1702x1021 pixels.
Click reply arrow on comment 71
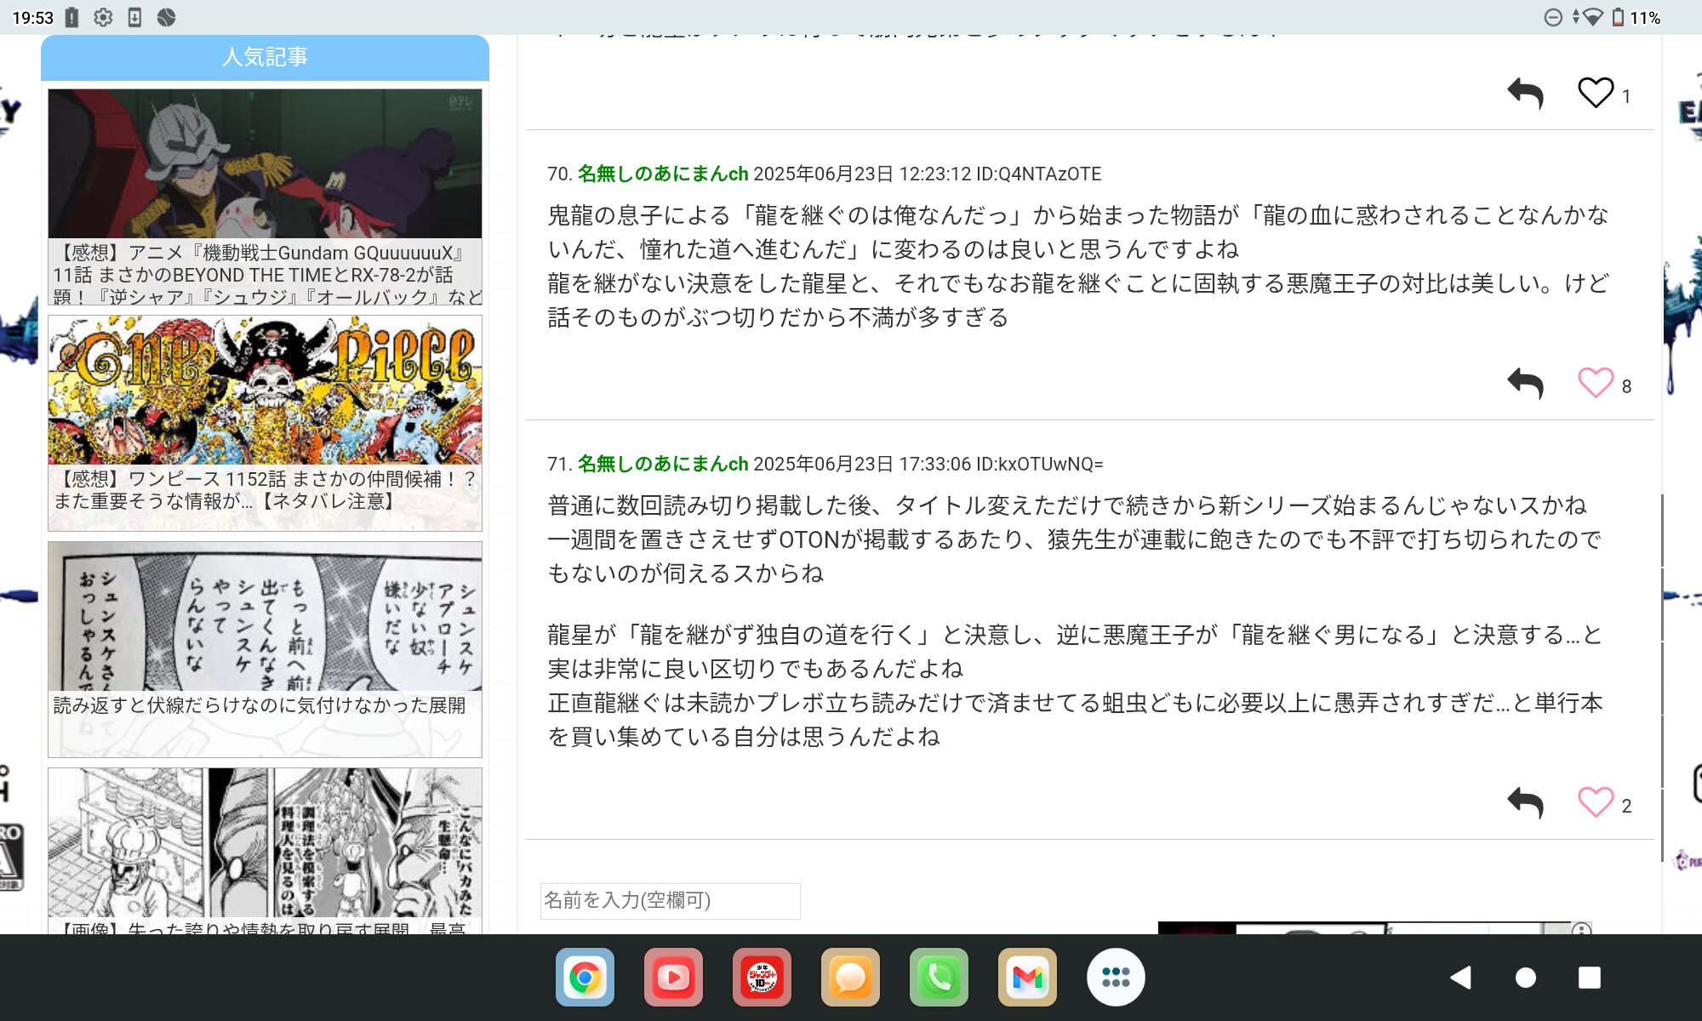(1525, 802)
